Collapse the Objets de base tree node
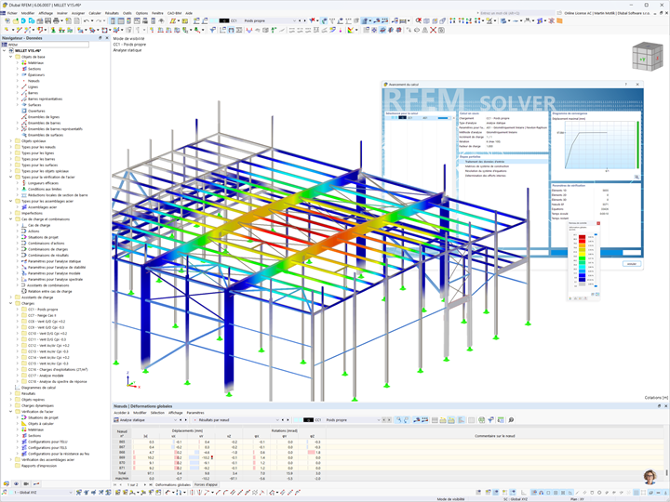670x502 pixels. click(x=10, y=57)
